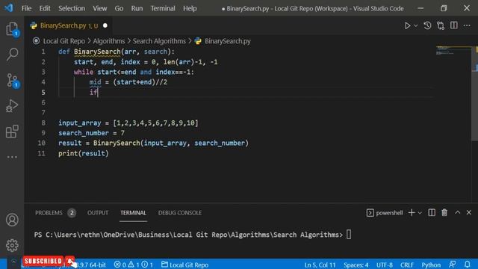Click the print(result) statement
478x269 pixels.
tap(84, 153)
